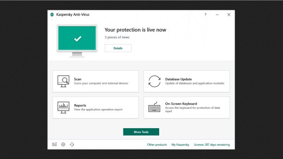Open support via the headset icon
The height and width of the screenshot is (159, 283).
72,144
